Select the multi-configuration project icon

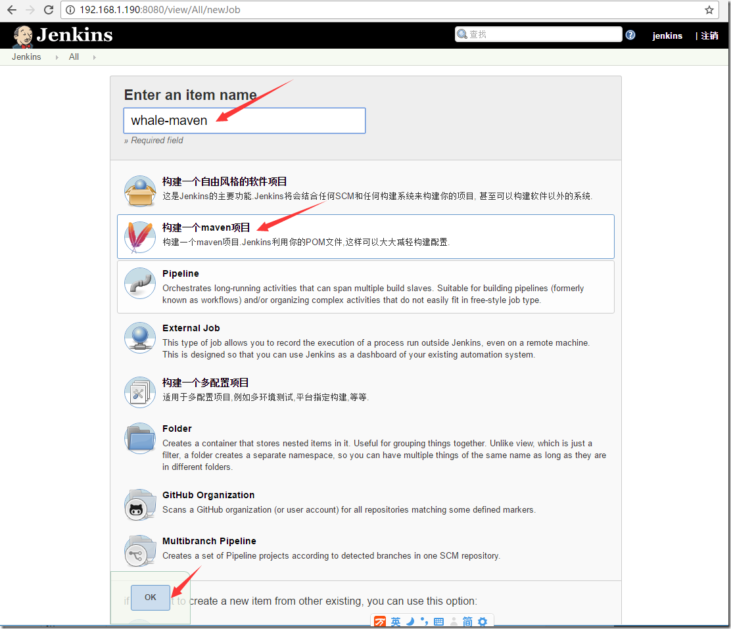click(x=140, y=392)
